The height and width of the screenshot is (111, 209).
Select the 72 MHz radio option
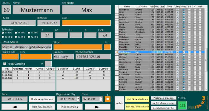point(29,37)
